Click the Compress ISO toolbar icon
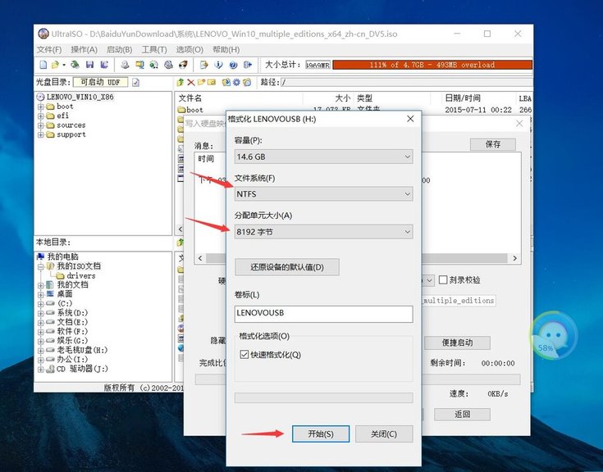 click(x=139, y=65)
